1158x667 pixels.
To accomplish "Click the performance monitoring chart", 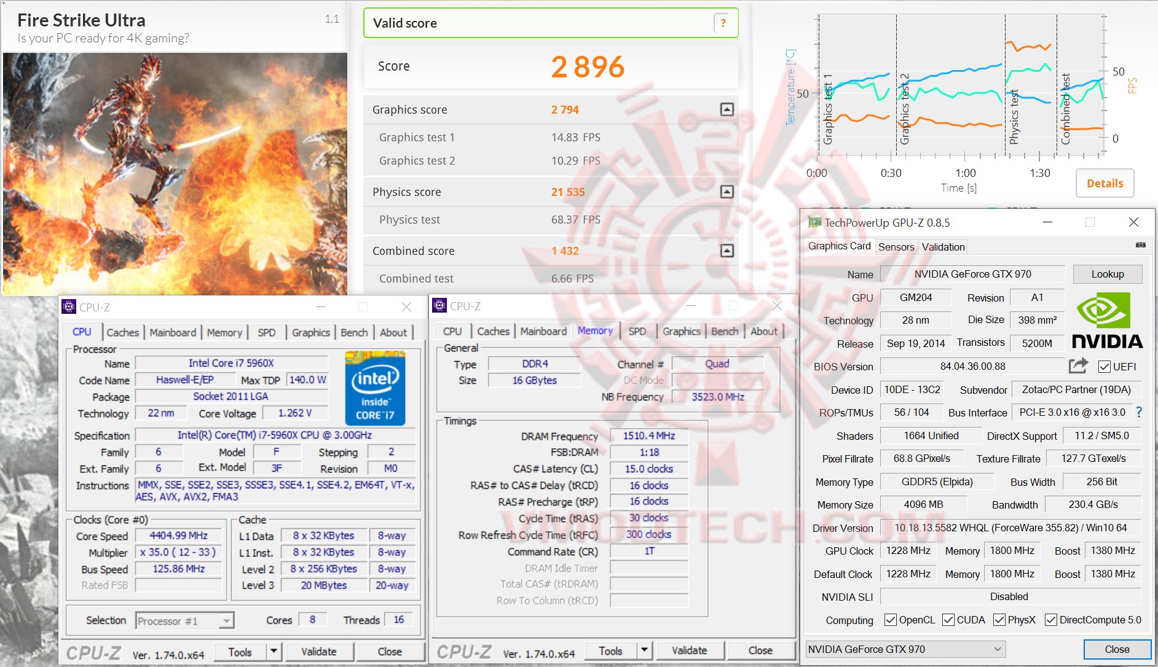I will [962, 86].
